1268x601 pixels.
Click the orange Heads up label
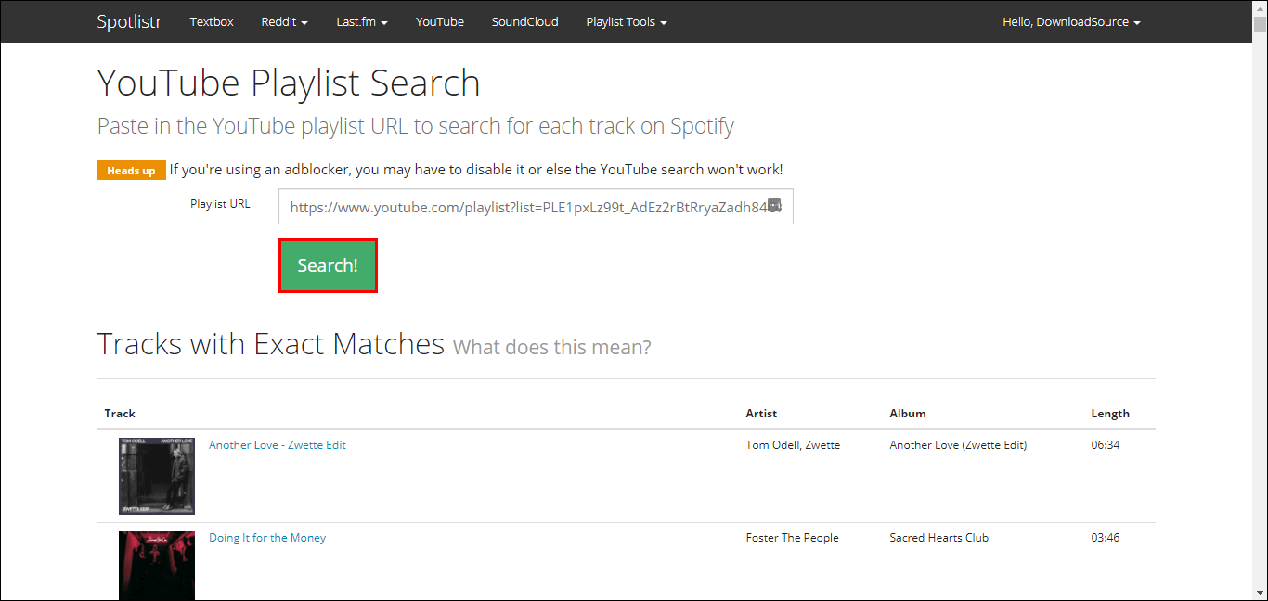coord(131,171)
